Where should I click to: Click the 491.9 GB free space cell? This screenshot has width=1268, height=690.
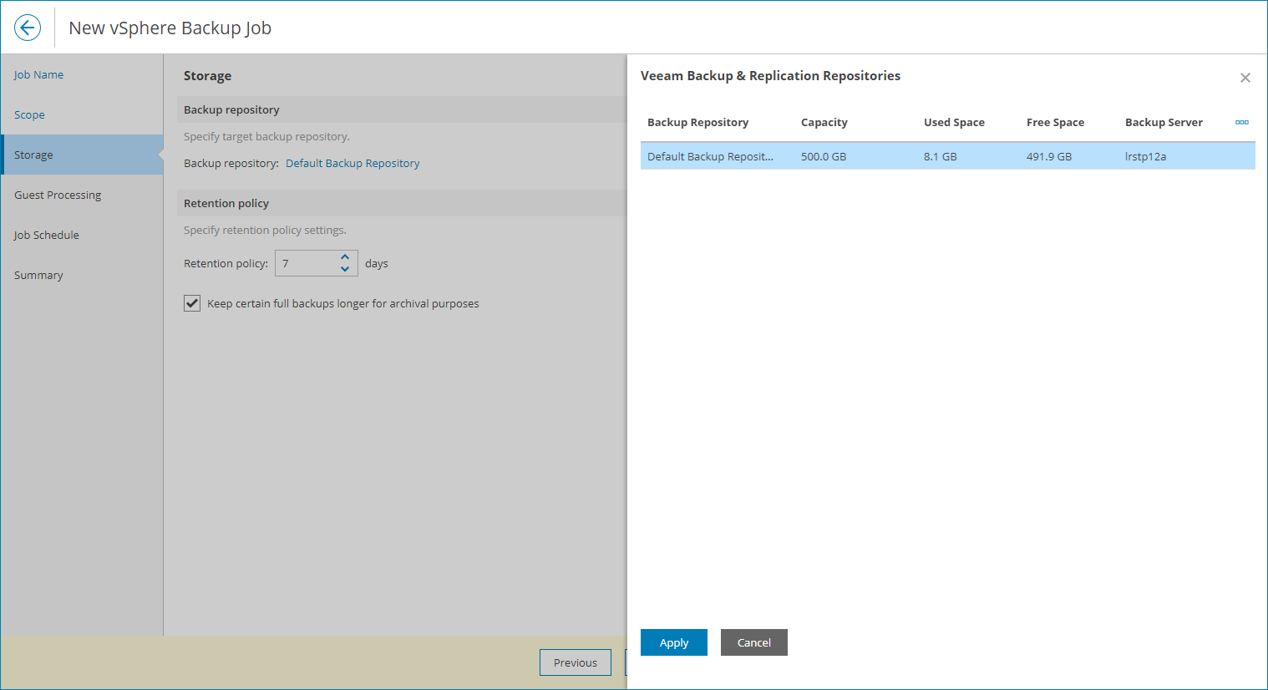[x=1049, y=156]
